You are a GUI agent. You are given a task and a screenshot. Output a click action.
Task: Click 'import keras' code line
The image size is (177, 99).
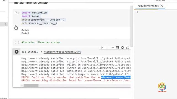(x=30, y=16)
